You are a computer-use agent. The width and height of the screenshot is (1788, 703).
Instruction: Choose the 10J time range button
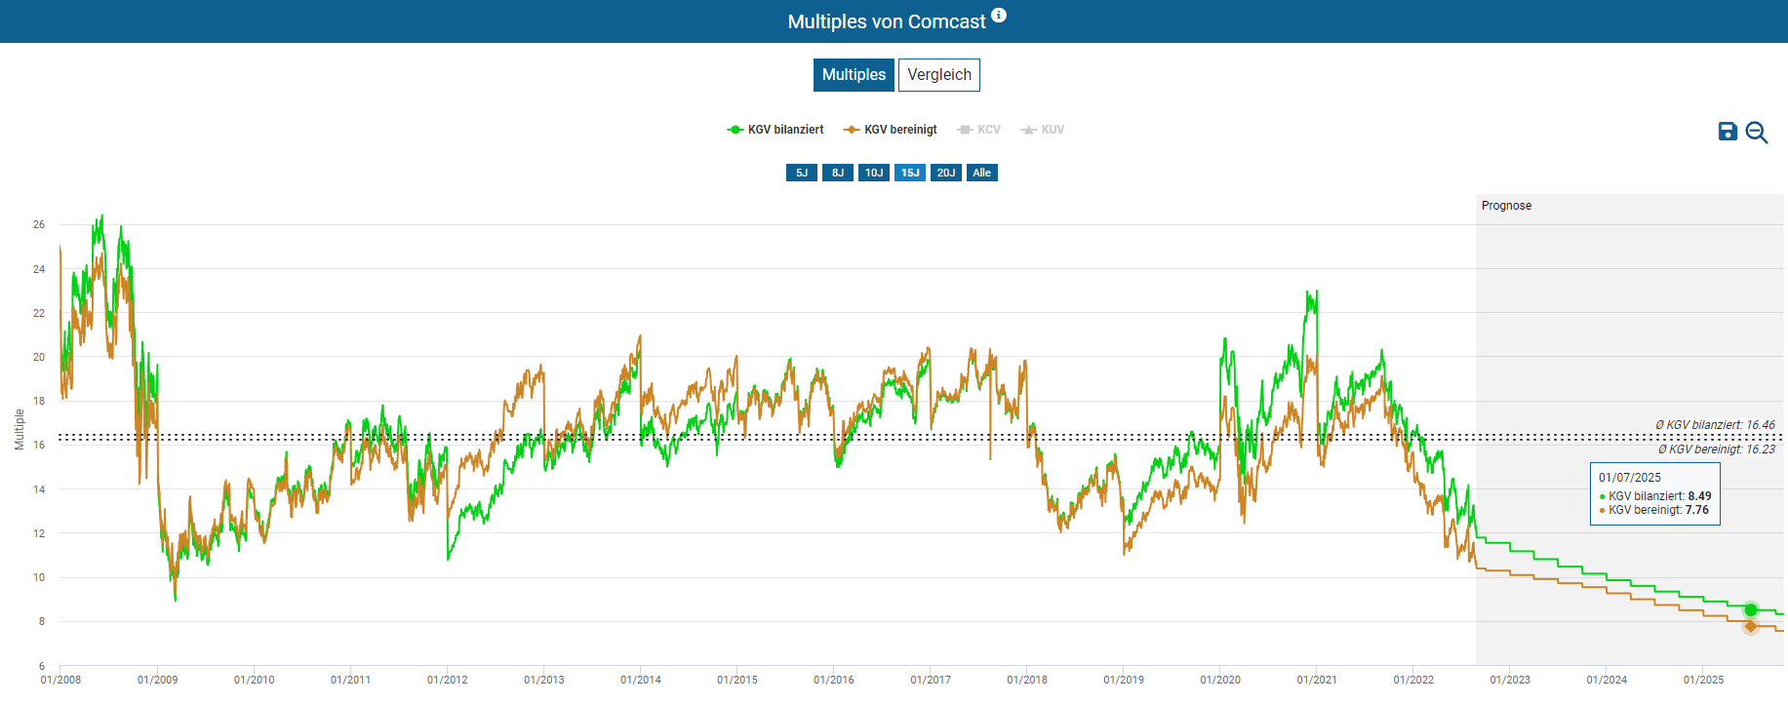click(874, 173)
